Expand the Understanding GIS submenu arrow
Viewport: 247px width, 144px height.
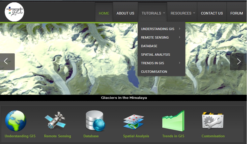pyautogui.click(x=180, y=29)
